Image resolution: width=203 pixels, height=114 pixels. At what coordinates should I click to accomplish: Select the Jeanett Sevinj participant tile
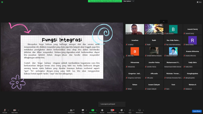coord(193,29)
